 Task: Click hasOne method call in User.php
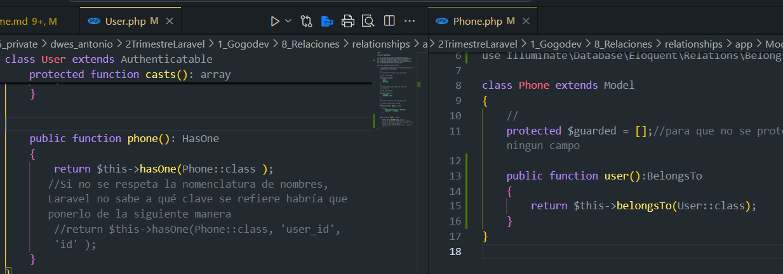point(158,169)
